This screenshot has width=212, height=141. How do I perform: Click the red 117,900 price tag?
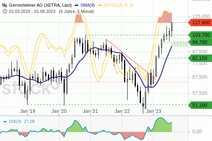(200, 23)
